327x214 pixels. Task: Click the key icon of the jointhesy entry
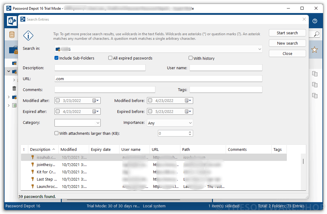click(33, 165)
